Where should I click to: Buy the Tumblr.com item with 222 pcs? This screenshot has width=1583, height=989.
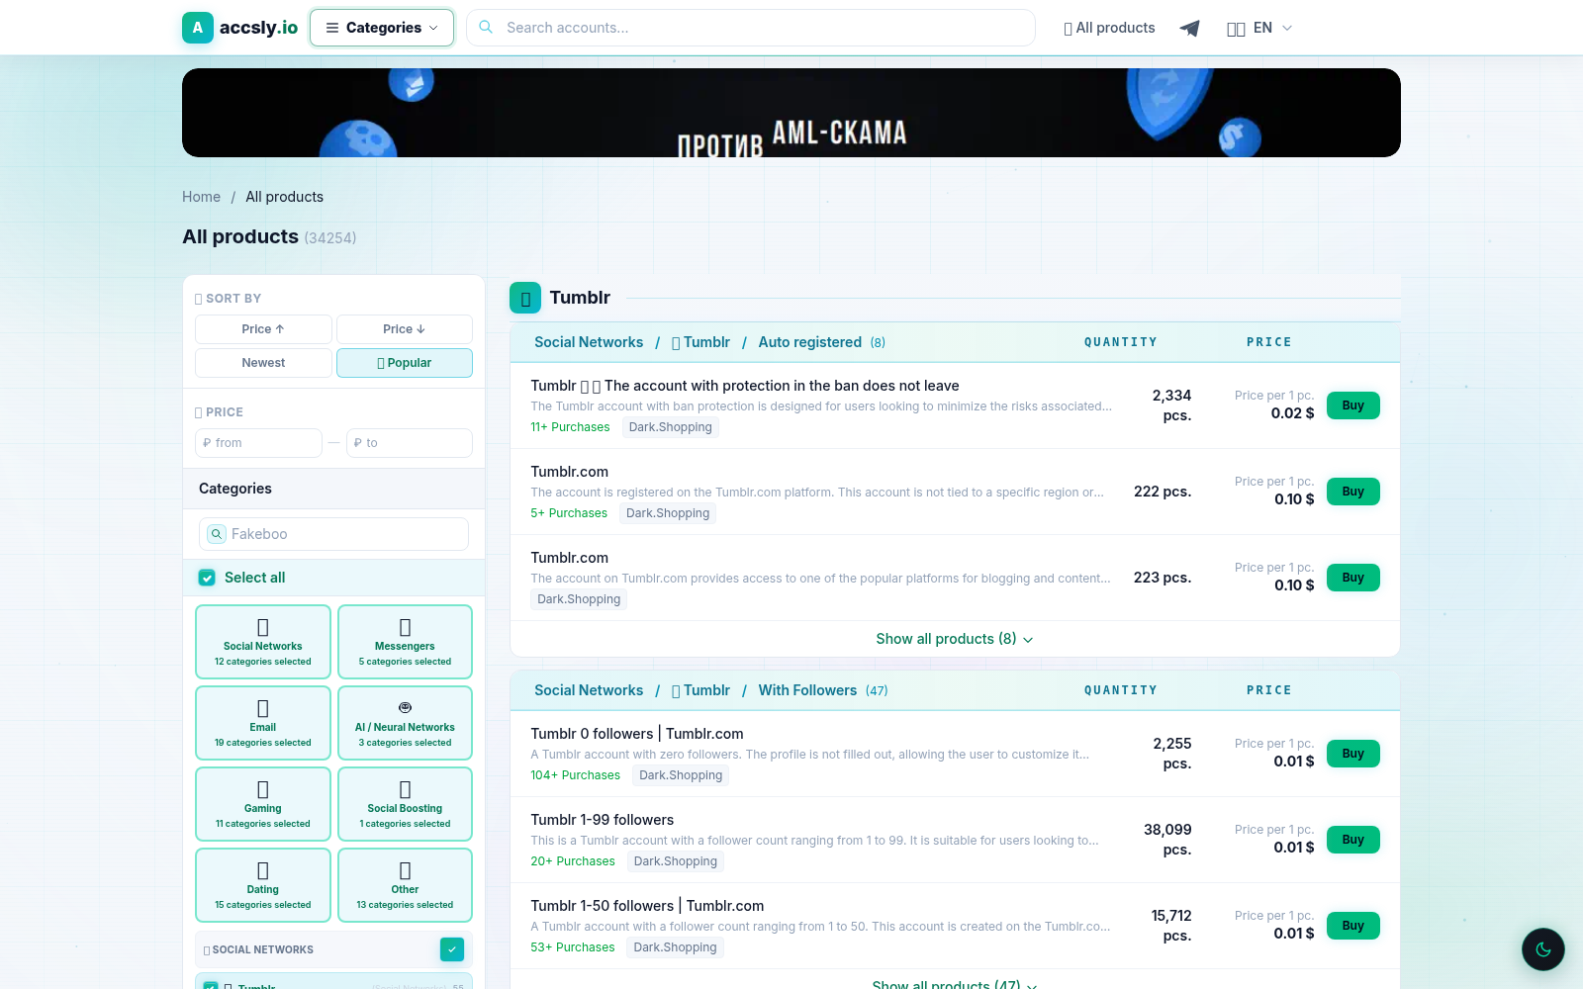click(1352, 492)
